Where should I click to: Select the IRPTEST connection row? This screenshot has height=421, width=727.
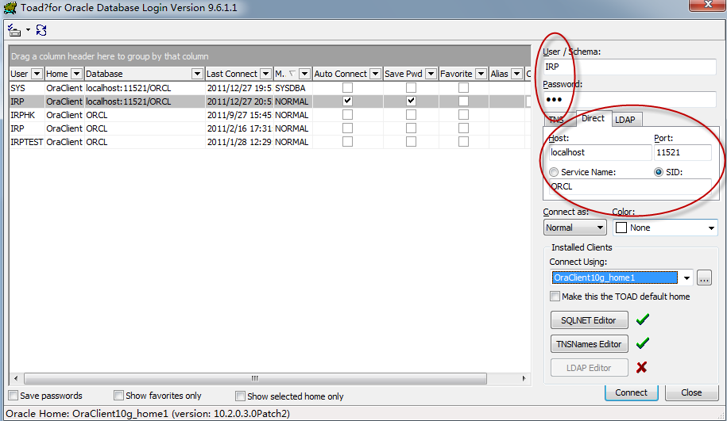270,142
